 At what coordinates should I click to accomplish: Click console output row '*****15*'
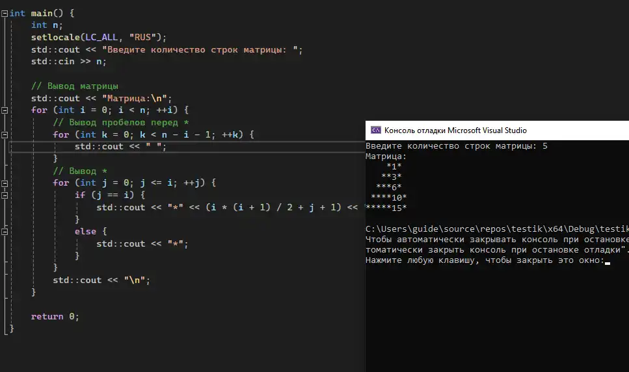pyautogui.click(x=386, y=208)
